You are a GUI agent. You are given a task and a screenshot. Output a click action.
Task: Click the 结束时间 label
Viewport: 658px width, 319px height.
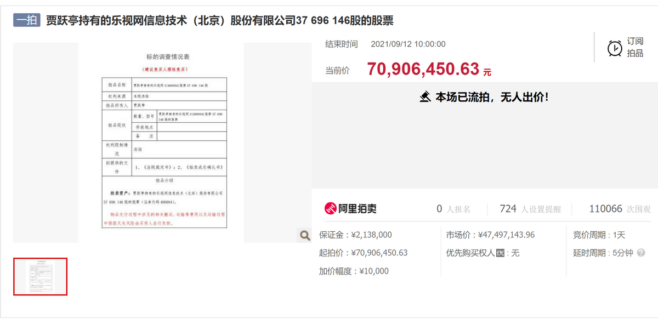341,44
